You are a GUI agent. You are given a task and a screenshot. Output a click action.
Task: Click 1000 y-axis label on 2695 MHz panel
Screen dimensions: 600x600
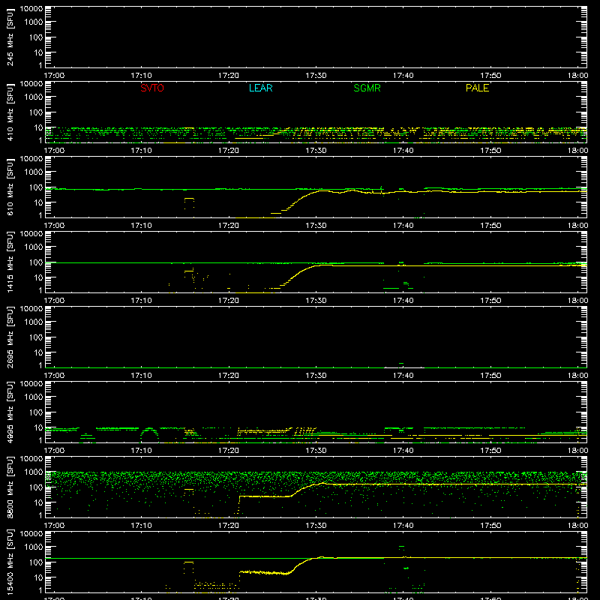pyautogui.click(x=34, y=322)
